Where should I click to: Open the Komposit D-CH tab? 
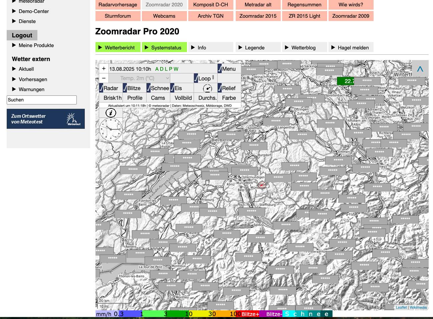click(x=211, y=5)
